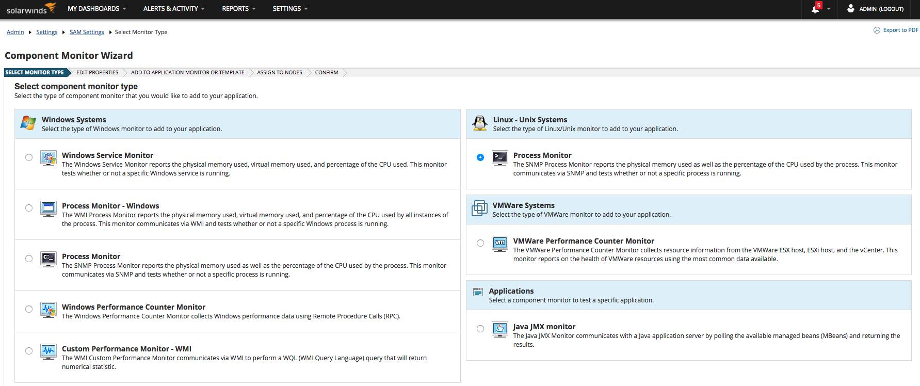This screenshot has height=386, width=920.
Task: Click the Linux penguin icon
Action: 480,123
